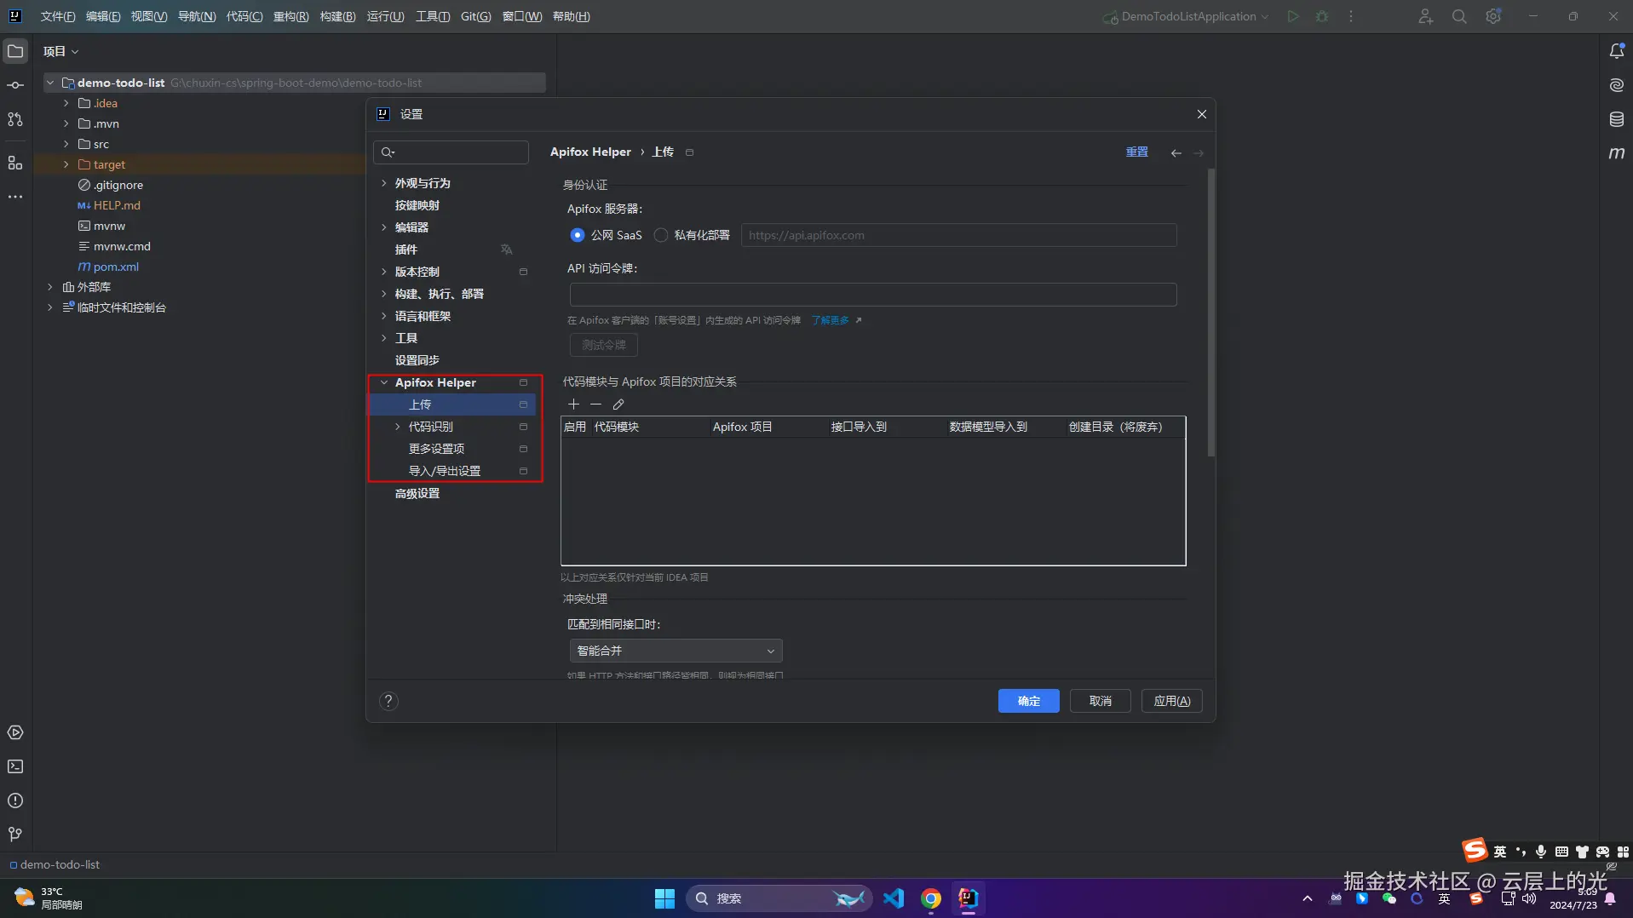Show more tool windows ellipsis icon
Viewport: 1633px width, 918px height.
[x=15, y=197]
